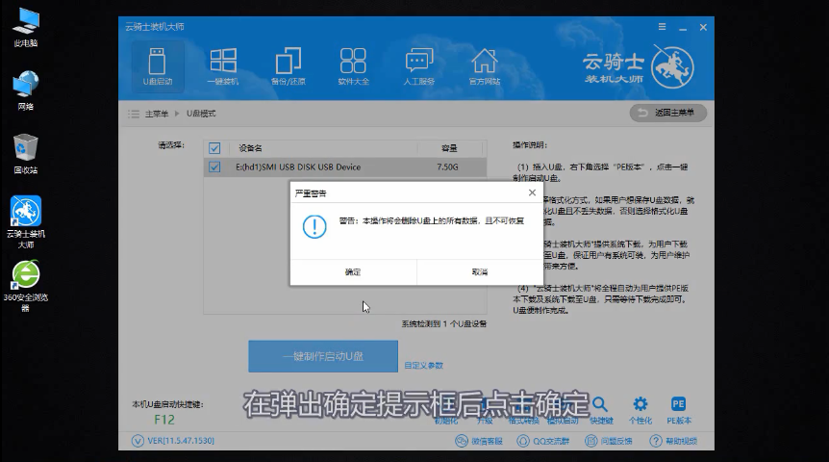Open the 网络 desktop icon
Viewport: 829px width, 462px height.
coord(25,90)
